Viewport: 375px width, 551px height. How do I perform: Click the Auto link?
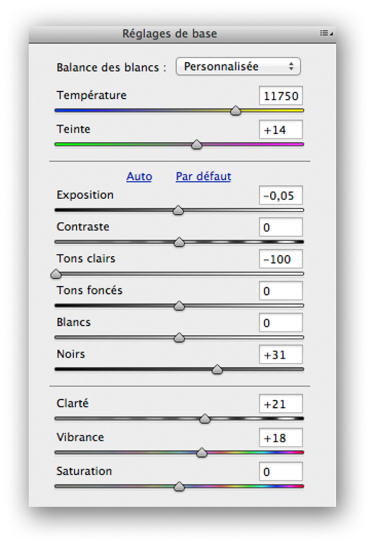click(140, 176)
